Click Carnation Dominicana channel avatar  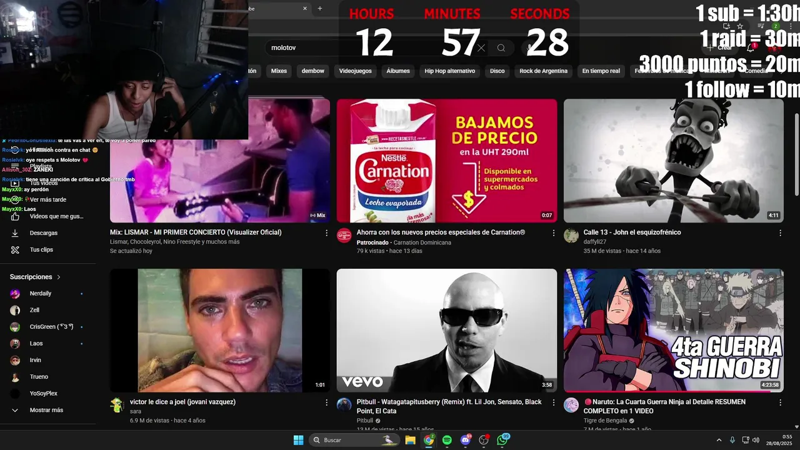[344, 236]
